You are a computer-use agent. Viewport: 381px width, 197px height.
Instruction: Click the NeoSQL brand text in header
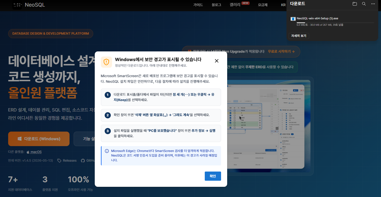[35, 5]
